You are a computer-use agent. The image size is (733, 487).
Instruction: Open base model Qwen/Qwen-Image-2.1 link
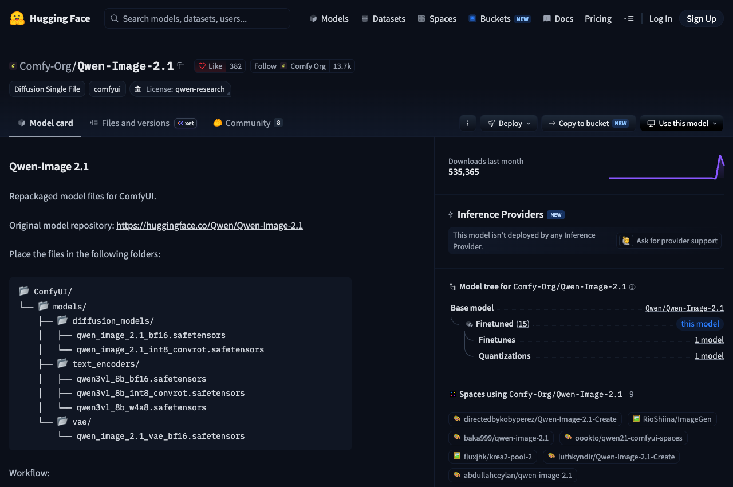684,308
